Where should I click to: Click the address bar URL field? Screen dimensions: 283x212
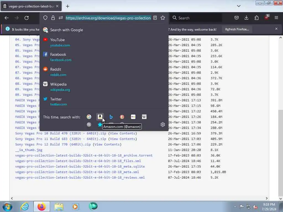tap(108, 18)
